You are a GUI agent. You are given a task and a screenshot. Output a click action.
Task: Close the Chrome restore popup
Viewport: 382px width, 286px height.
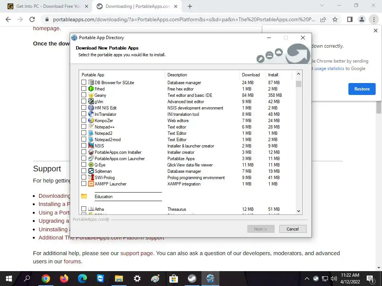(375, 31)
